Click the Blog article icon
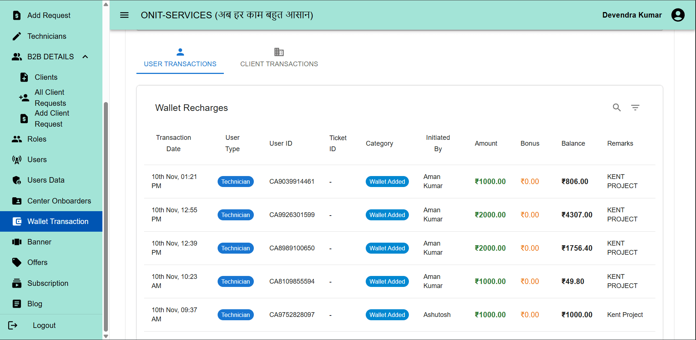Screen dimensions: 696x340 17,304
